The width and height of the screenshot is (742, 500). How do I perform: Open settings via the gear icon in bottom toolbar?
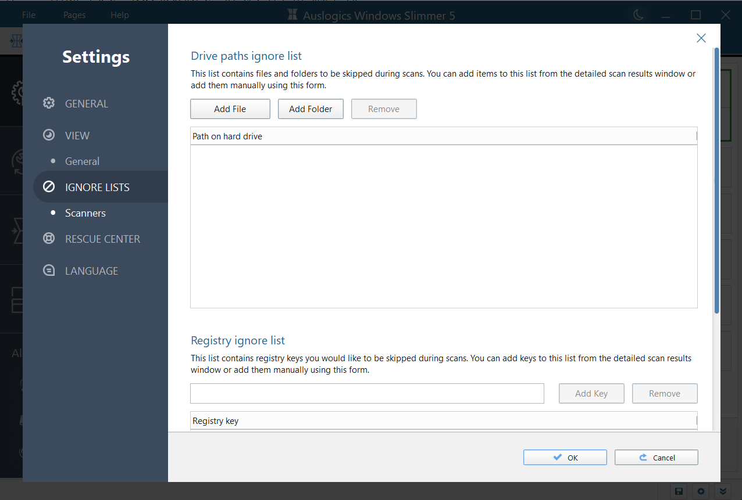click(700, 491)
